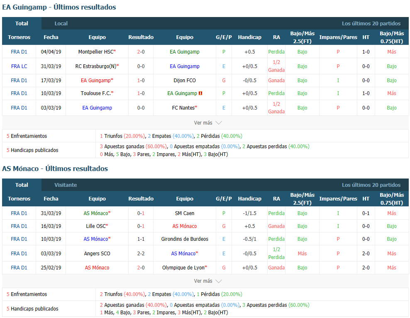410x318 pixels.
Task: Click FRA D1 link for 31/03/19 Mónaco match
Action: coord(19,213)
